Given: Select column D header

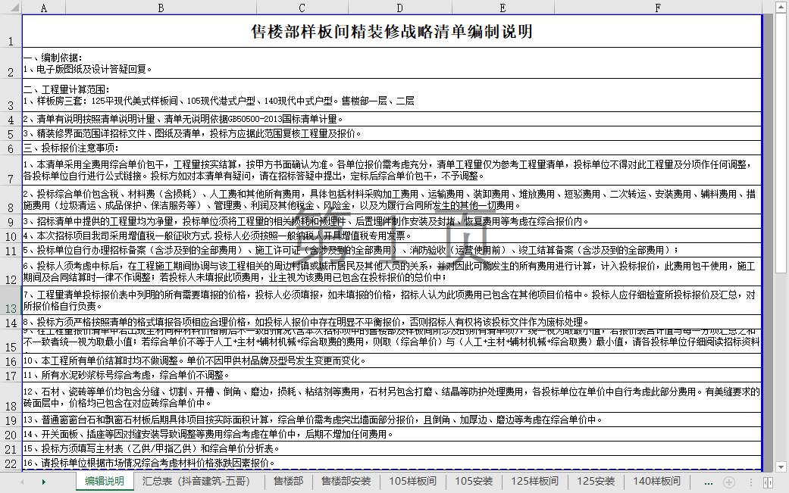Looking at the screenshot, I should click(399, 8).
